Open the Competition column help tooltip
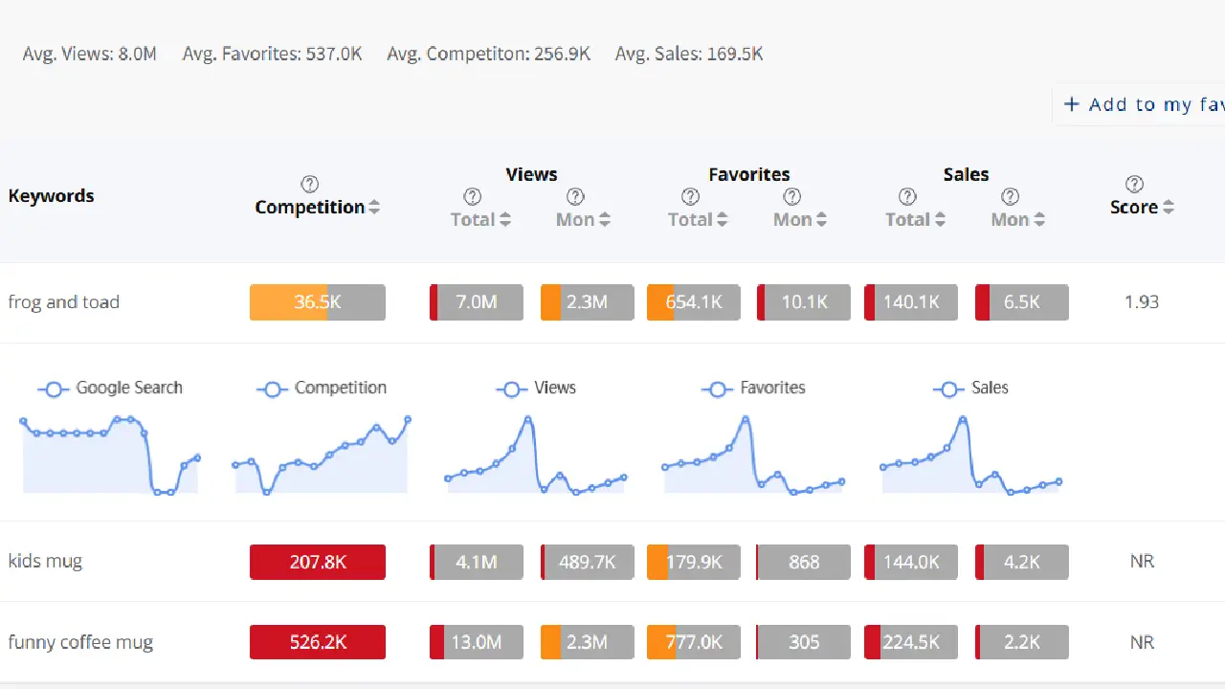 point(310,184)
